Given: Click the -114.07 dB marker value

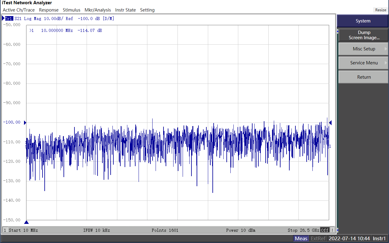Looking at the screenshot, I should [x=90, y=31].
